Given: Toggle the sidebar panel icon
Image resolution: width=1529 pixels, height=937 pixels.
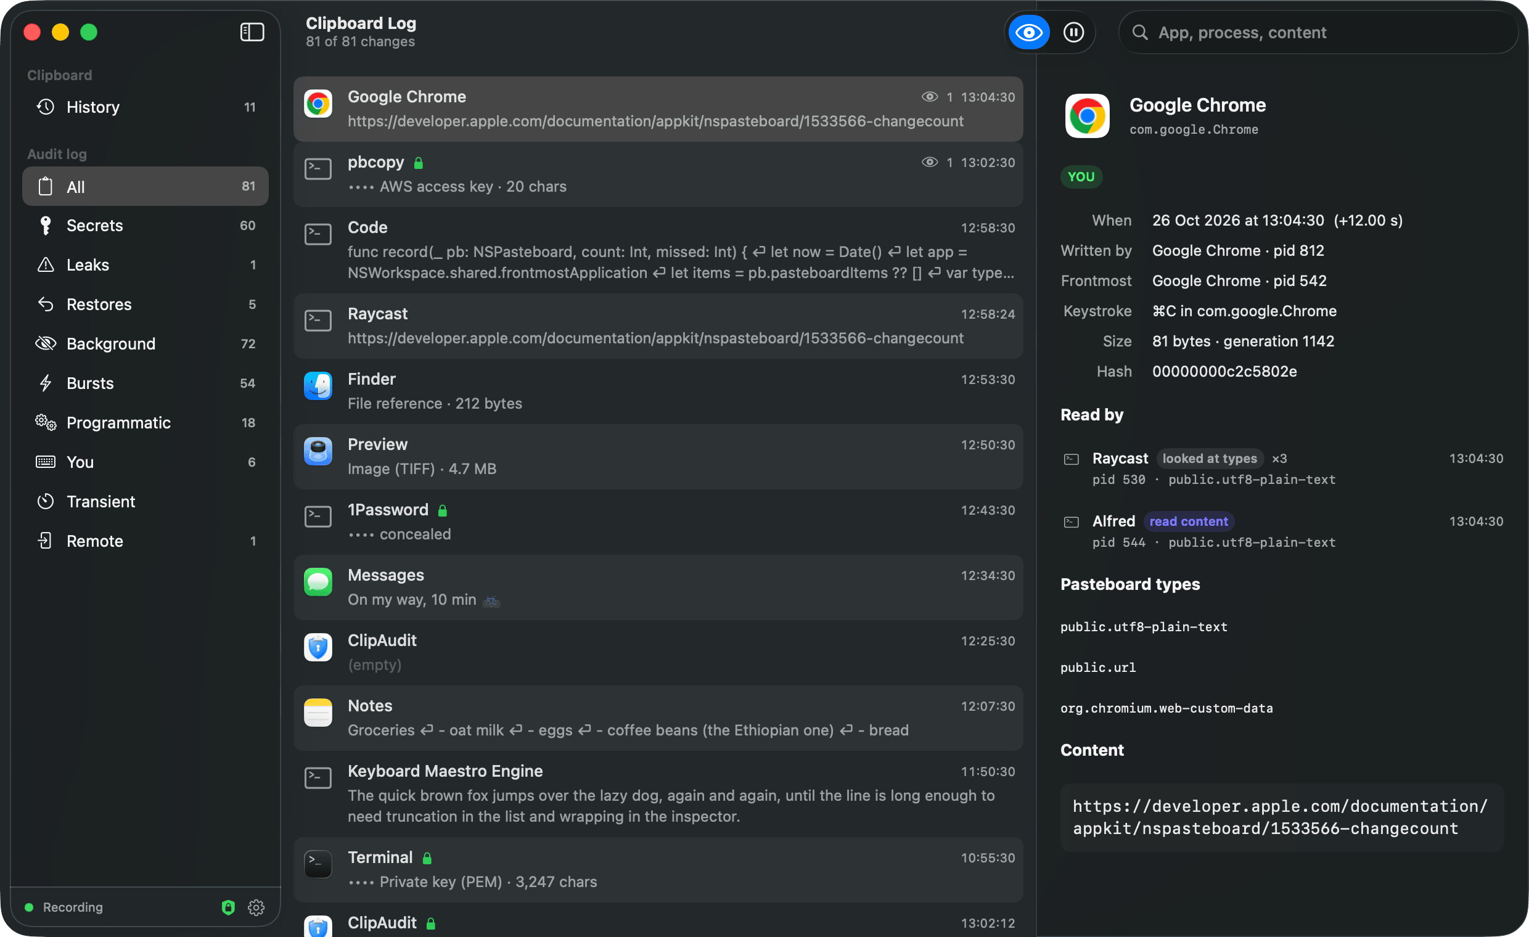Looking at the screenshot, I should (252, 32).
